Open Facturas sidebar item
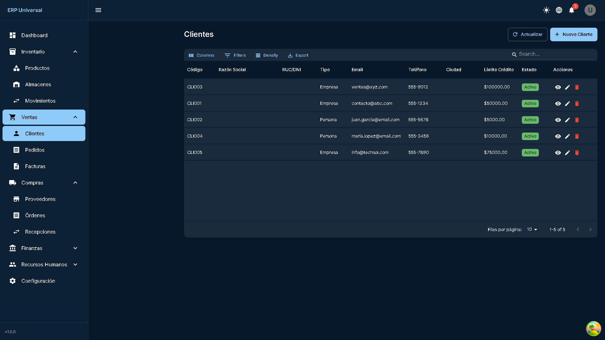This screenshot has width=605, height=340. coord(35,166)
